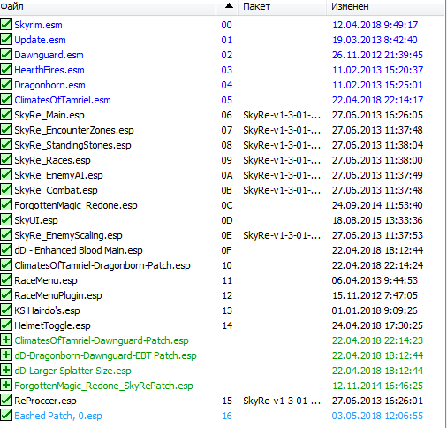The height and width of the screenshot is (428, 447).
Task: Click the plus icon next to dD-Larger Splatter Size.esp
Action: [6, 370]
